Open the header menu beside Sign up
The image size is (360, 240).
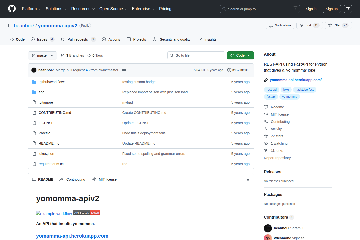coord(348,9)
